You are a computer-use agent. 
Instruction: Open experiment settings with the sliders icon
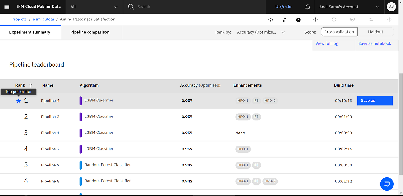click(284, 19)
